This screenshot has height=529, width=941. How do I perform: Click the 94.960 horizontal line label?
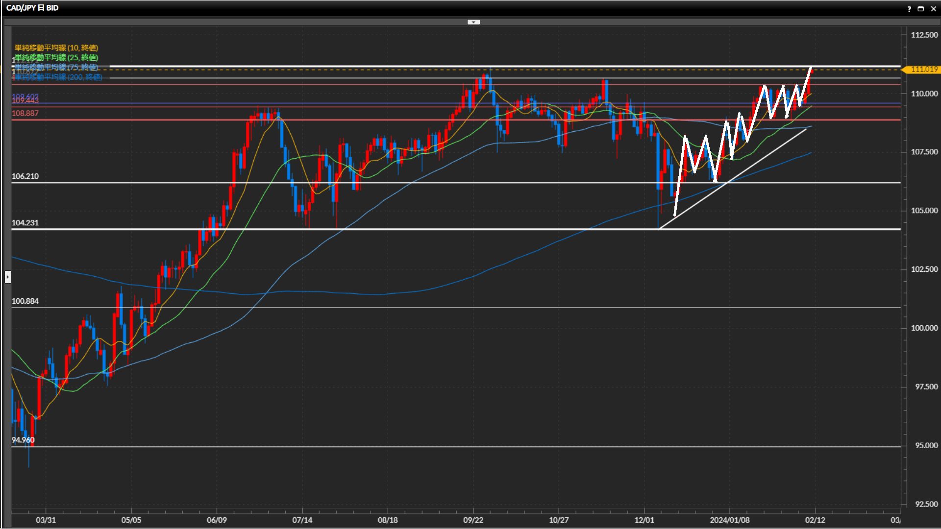click(23, 440)
